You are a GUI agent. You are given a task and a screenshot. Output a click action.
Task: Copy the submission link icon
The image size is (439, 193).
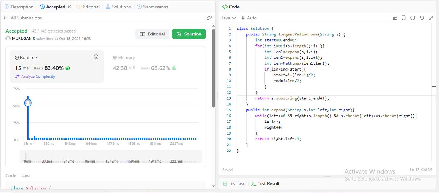[x=209, y=18]
